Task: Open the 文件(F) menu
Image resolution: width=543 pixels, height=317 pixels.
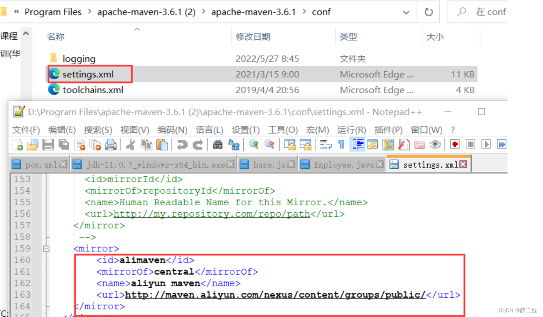Action: [x=26, y=130]
